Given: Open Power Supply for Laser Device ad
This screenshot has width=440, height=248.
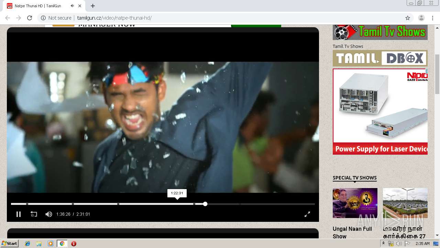Looking at the screenshot, I should tap(380, 112).
